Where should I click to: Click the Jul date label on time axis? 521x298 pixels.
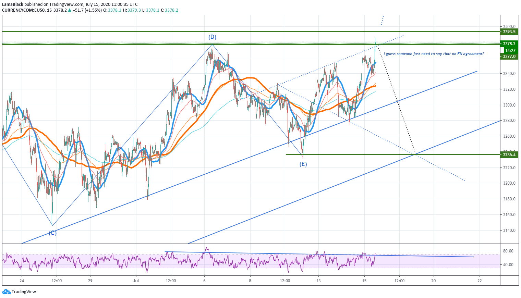pyautogui.click(x=136, y=281)
